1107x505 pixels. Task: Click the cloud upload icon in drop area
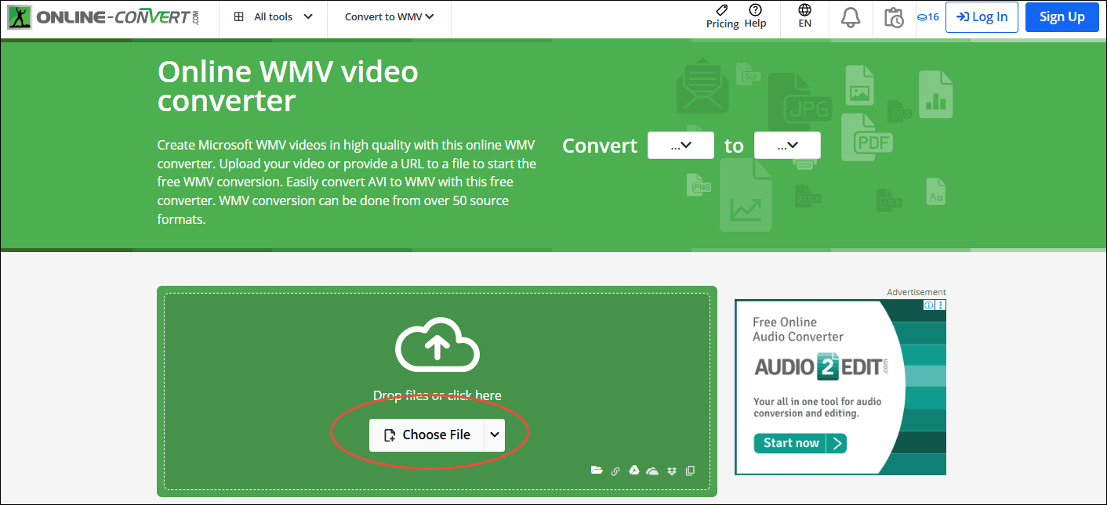(437, 345)
